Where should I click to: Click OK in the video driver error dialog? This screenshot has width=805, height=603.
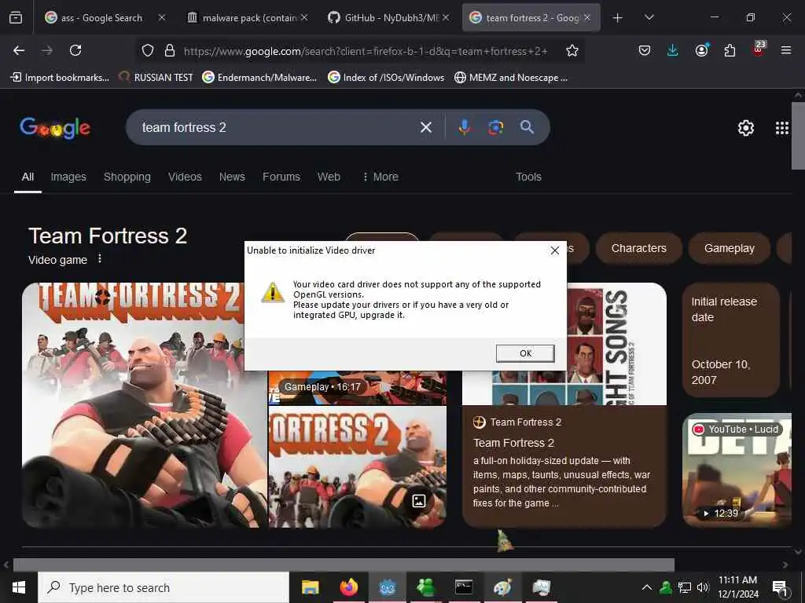click(524, 353)
